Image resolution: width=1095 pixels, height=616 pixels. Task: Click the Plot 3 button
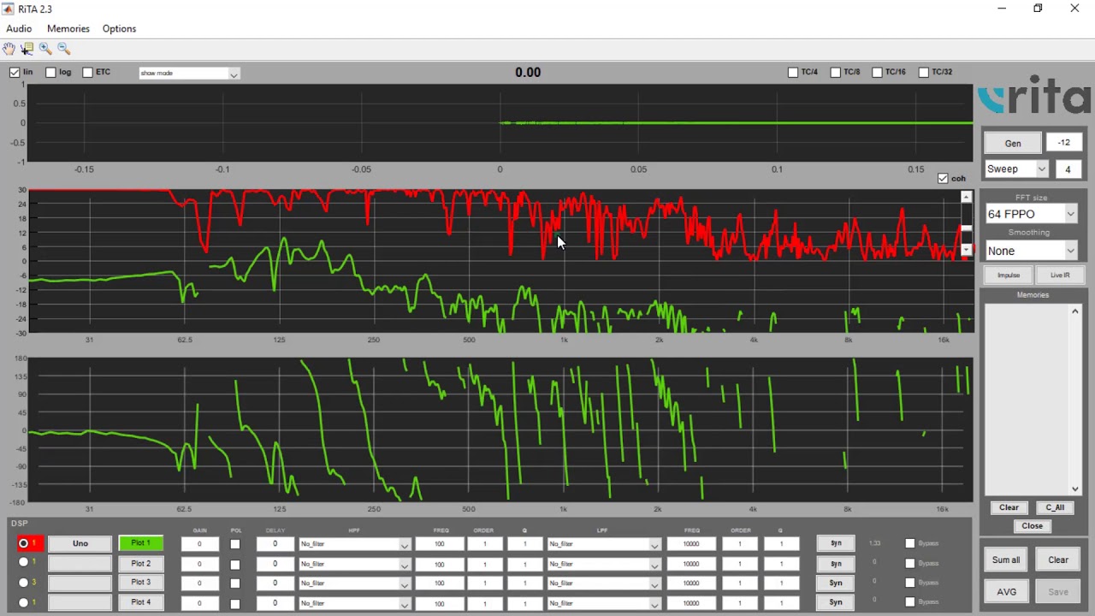click(x=140, y=582)
